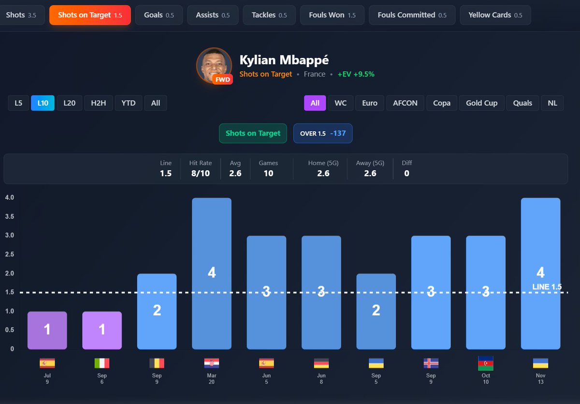The image size is (580, 404).
Task: Click the Ukraine flag under Nov 13
Action: (x=540, y=363)
